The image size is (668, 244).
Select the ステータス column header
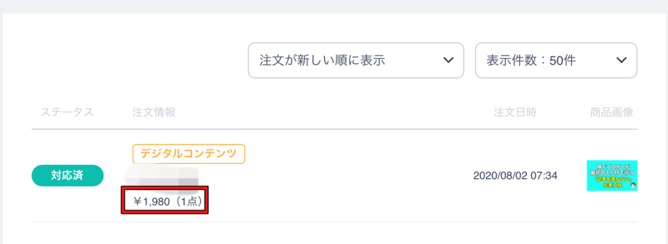(67, 112)
